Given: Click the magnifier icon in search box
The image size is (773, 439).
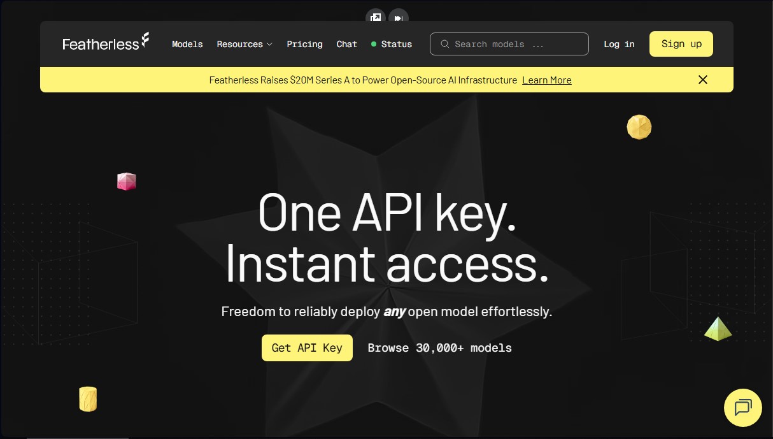Looking at the screenshot, I should (445, 44).
